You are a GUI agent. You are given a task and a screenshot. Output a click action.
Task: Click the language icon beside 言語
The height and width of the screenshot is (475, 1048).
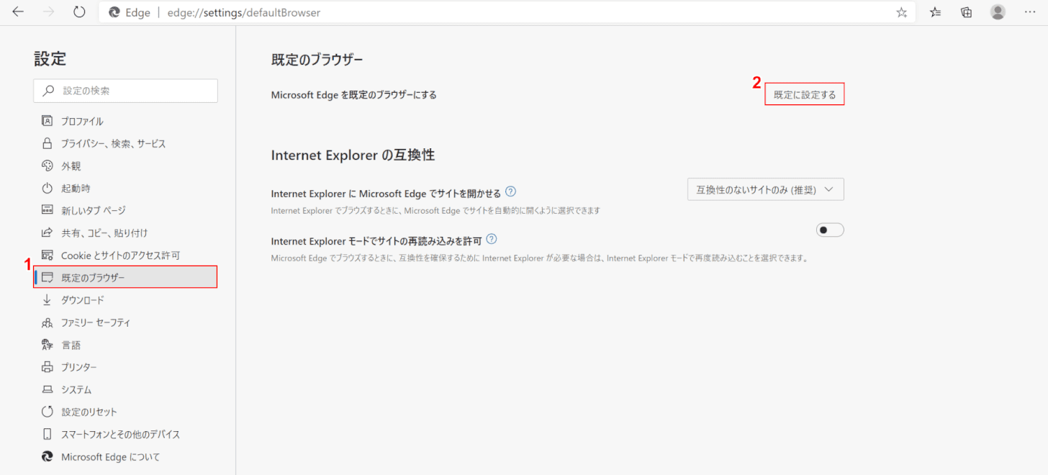pyautogui.click(x=48, y=345)
